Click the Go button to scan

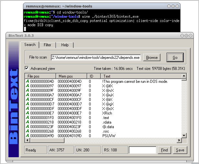click(x=175, y=58)
